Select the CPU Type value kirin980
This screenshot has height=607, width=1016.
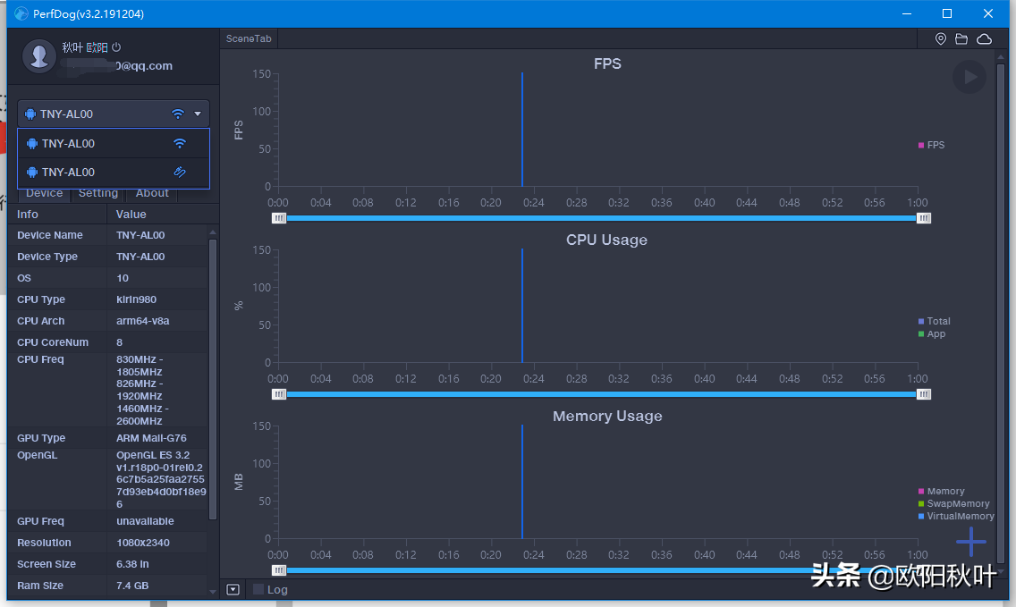coord(136,299)
